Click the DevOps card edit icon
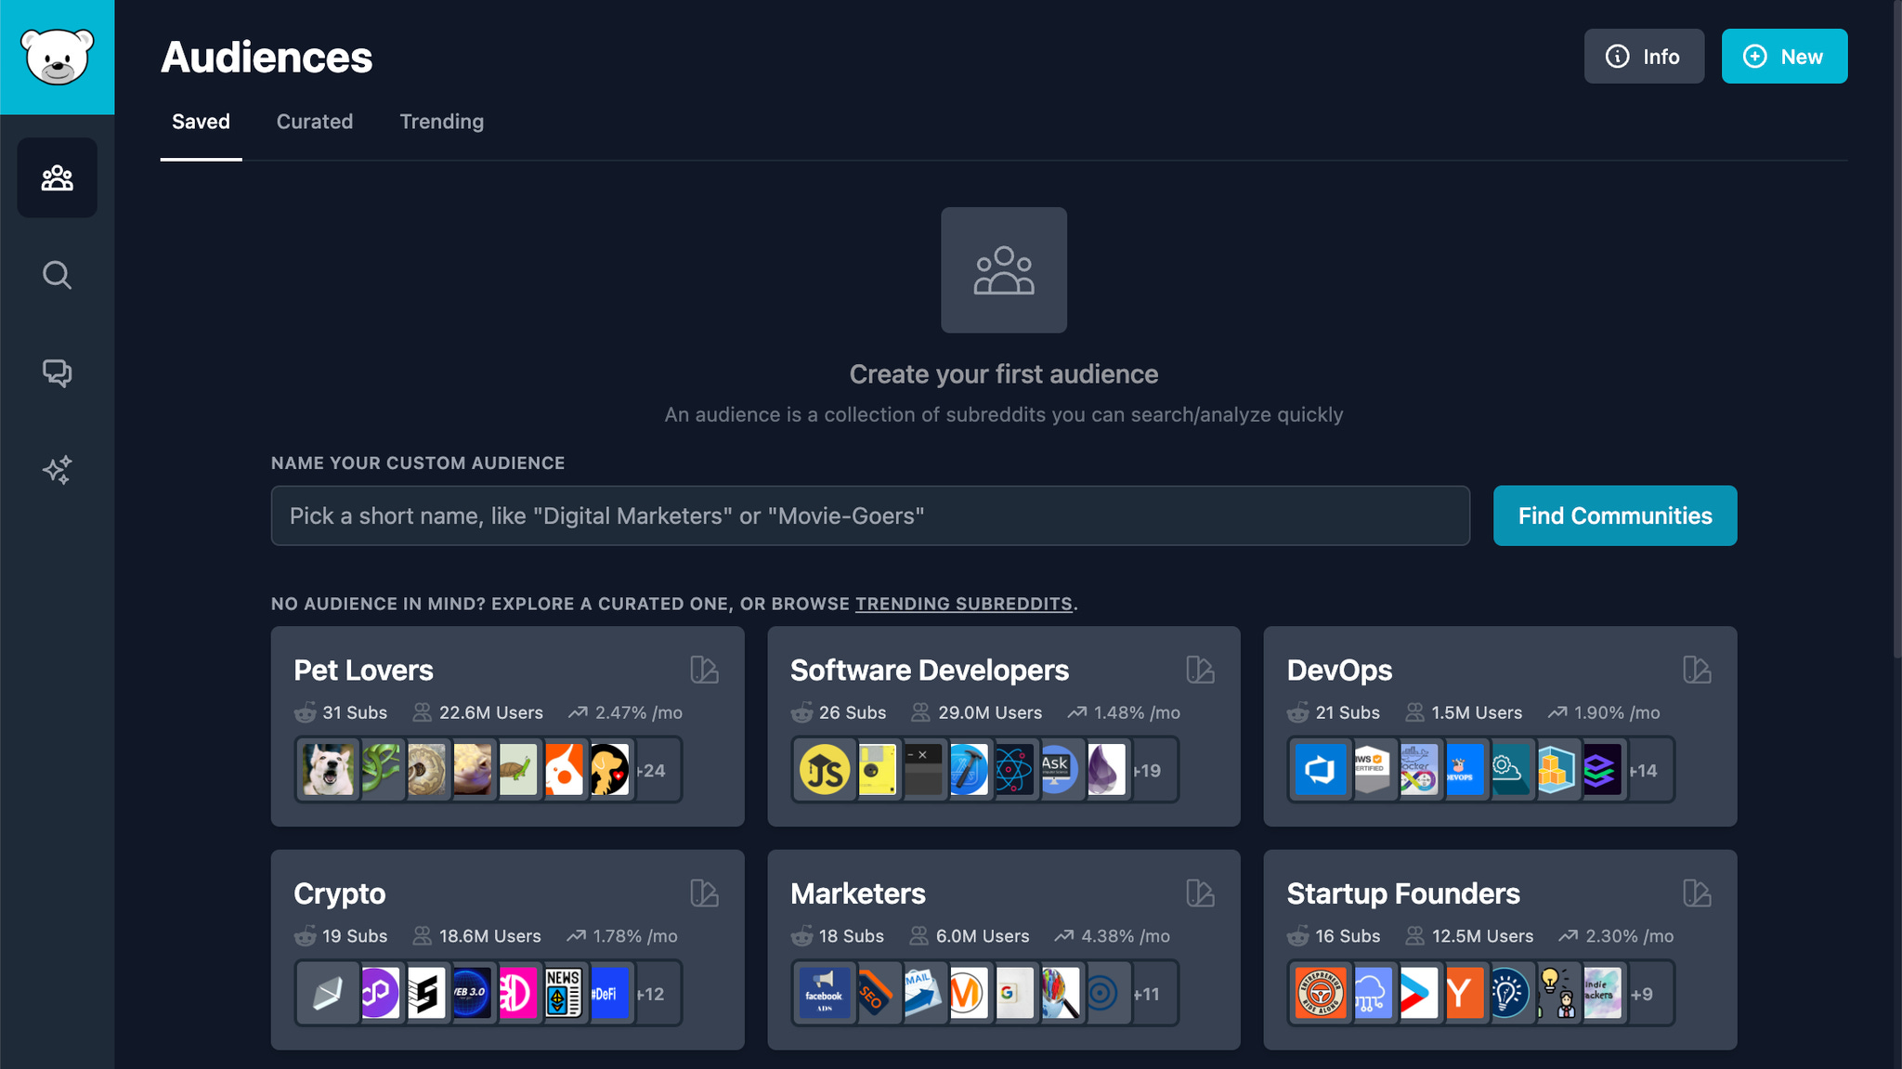 (1697, 670)
